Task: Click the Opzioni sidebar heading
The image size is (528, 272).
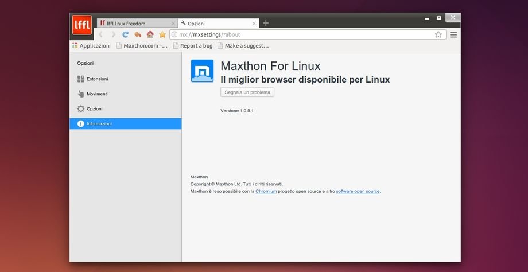Action: coord(85,63)
